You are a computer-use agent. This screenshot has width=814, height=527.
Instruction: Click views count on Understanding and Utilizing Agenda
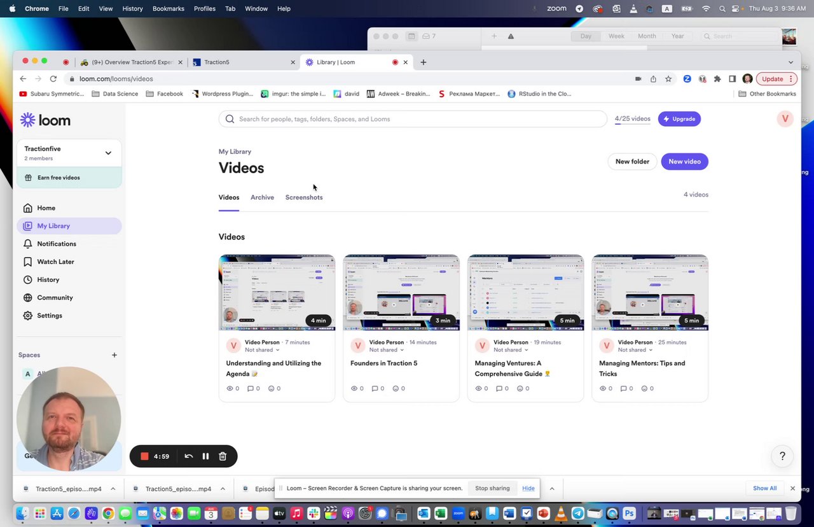[233, 388]
